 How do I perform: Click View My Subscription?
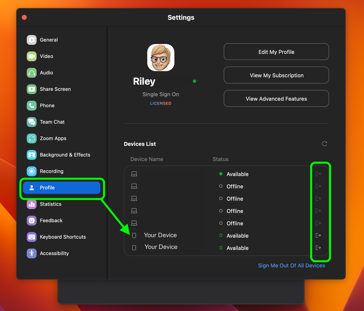pos(276,75)
